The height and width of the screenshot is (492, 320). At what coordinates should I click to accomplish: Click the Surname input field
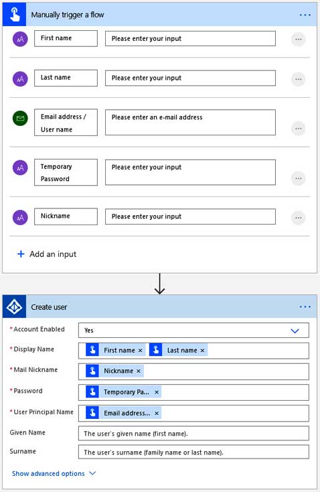[193, 452]
